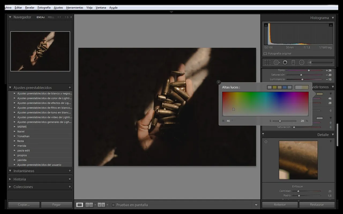343x214 pixels.
Task: Collapse the Detalle panel
Action: [x=333, y=135]
